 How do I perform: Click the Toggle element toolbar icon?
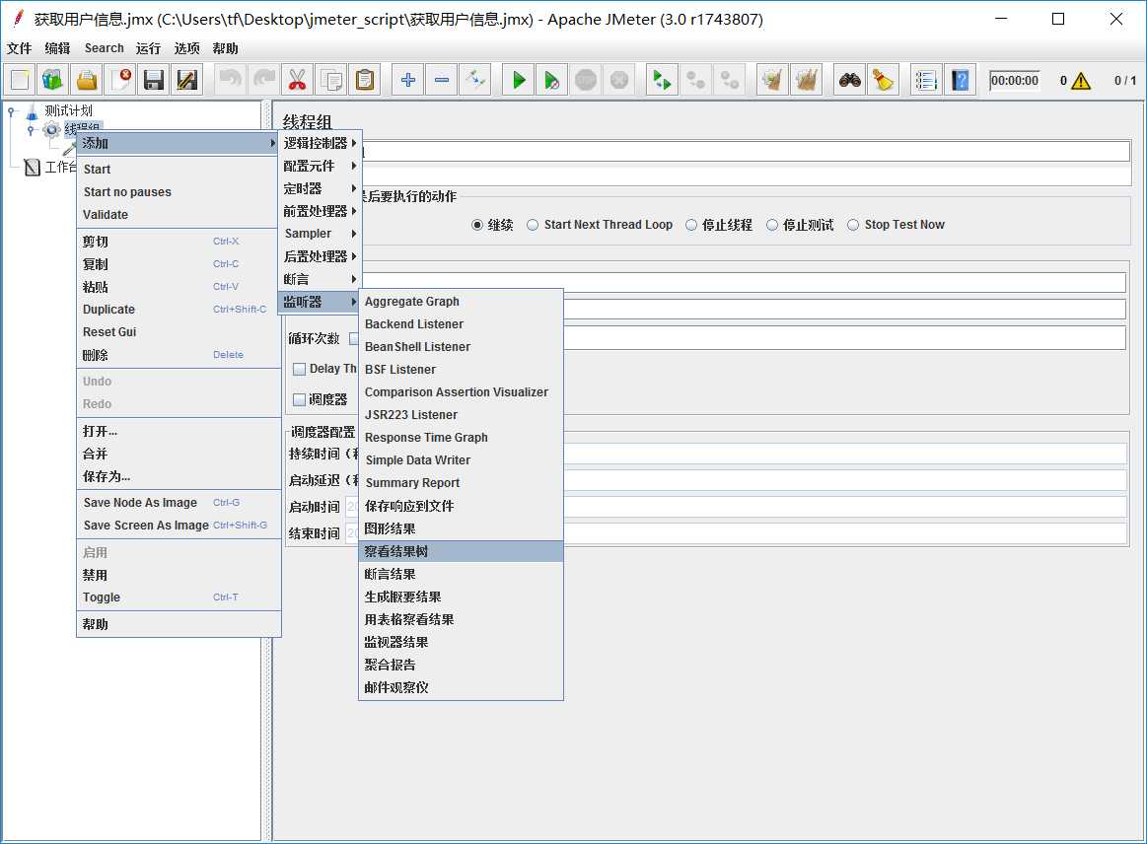475,80
